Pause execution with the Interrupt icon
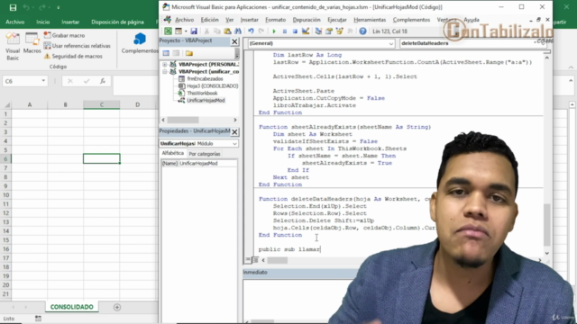The width and height of the screenshot is (577, 324). [x=285, y=31]
